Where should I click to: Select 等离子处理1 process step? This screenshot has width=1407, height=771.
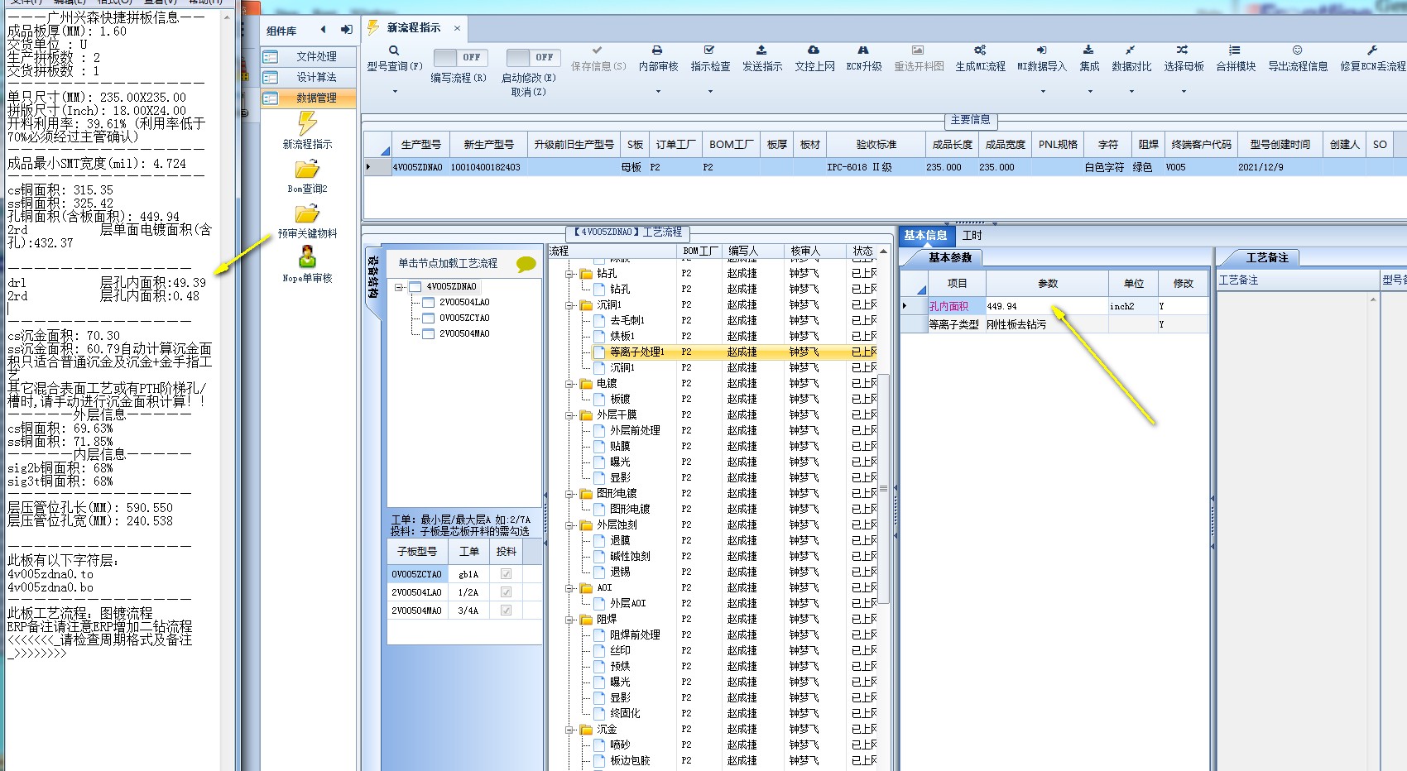636,352
